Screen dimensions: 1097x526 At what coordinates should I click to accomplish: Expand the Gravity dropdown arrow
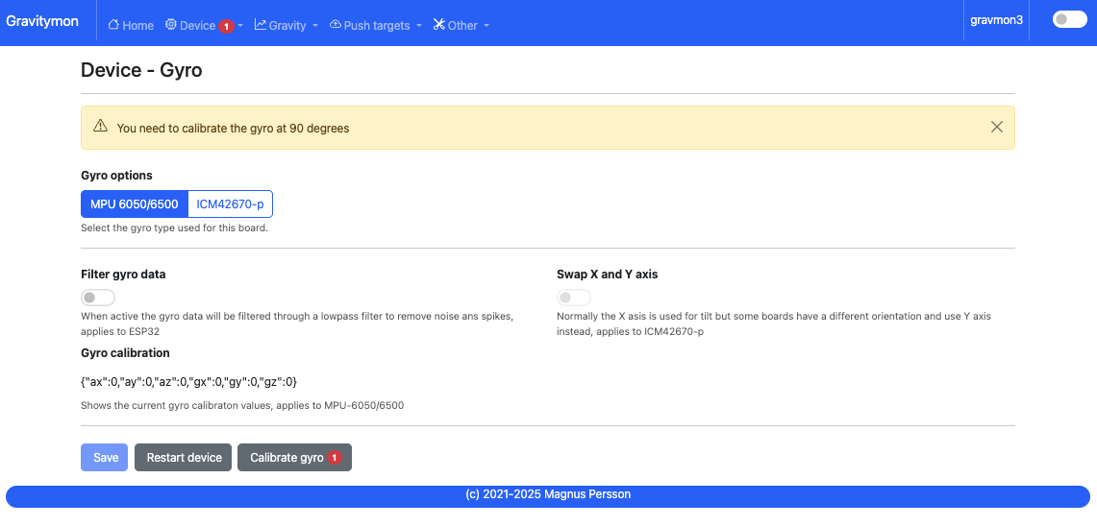tap(315, 26)
